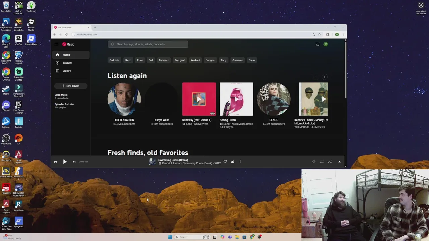Launch Overwatch from the desktop
This screenshot has width=429, height=241.
point(6,156)
